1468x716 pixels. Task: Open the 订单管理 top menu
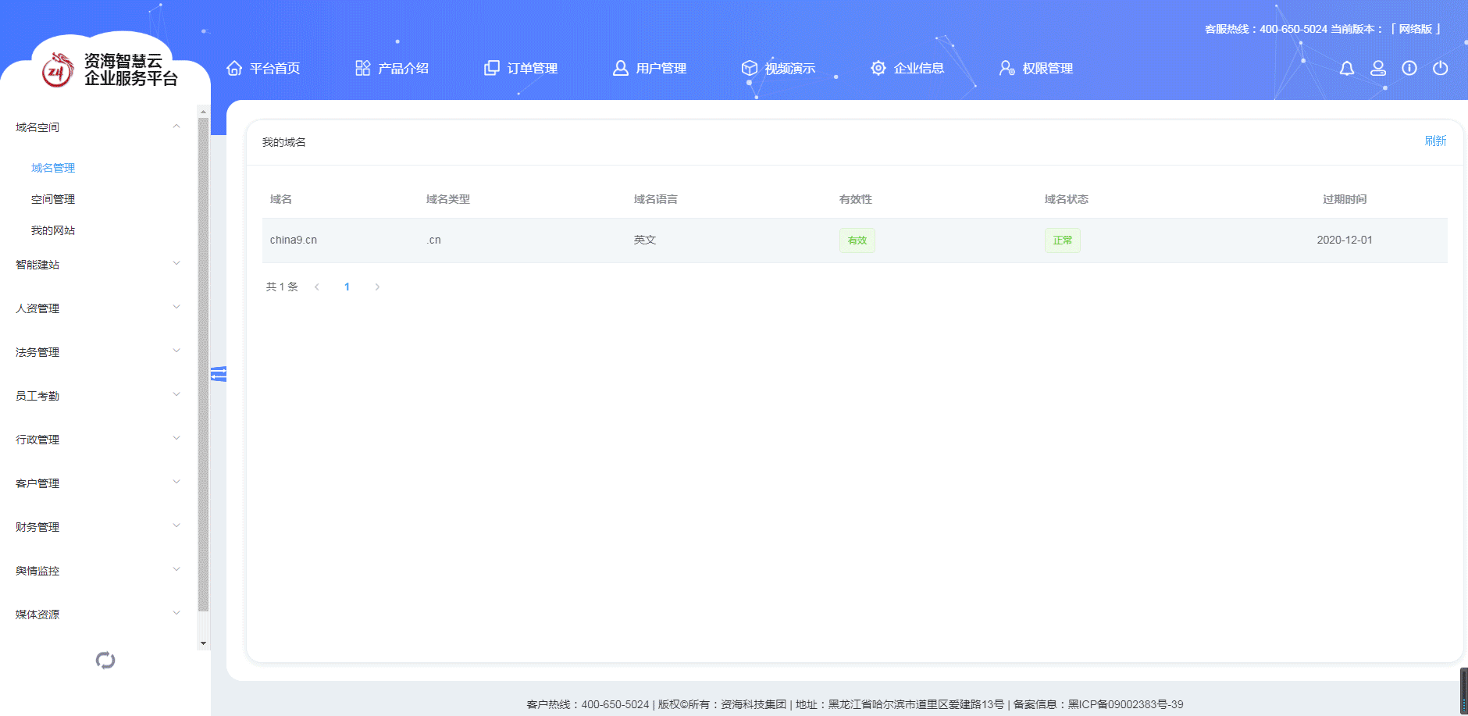(x=522, y=69)
